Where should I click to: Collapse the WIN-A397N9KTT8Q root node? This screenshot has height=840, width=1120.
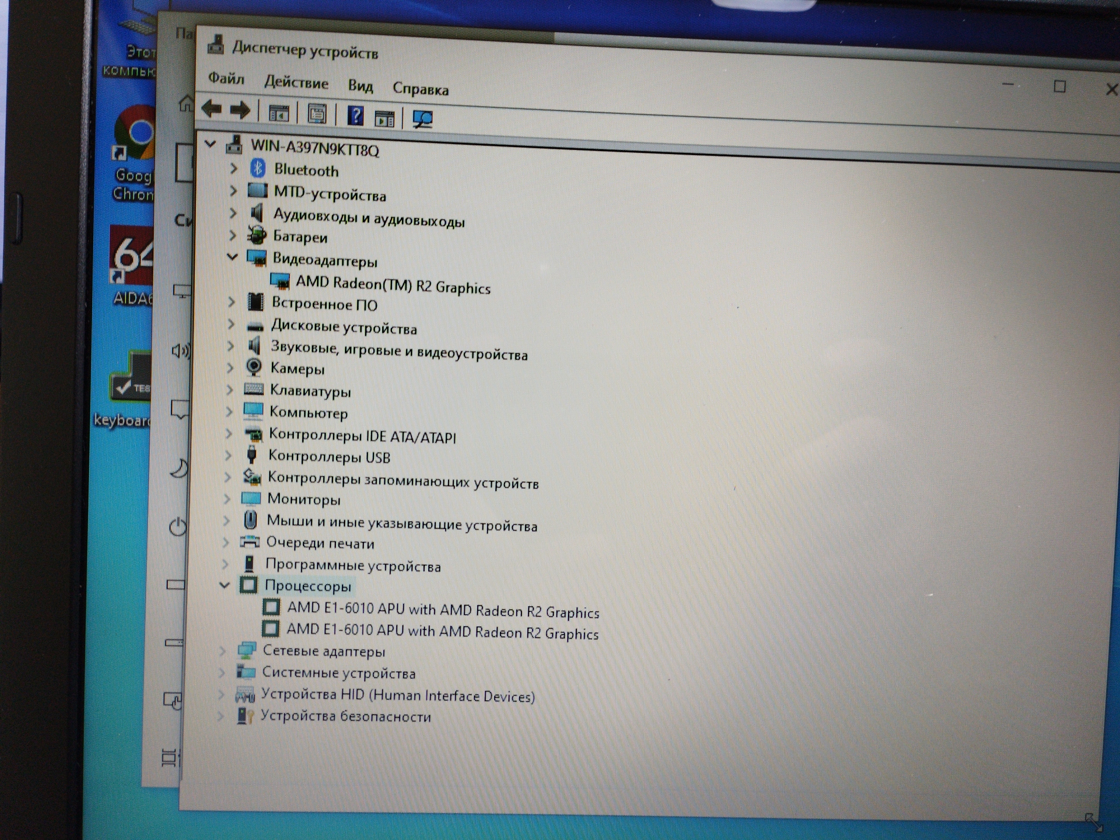pyautogui.click(x=211, y=143)
